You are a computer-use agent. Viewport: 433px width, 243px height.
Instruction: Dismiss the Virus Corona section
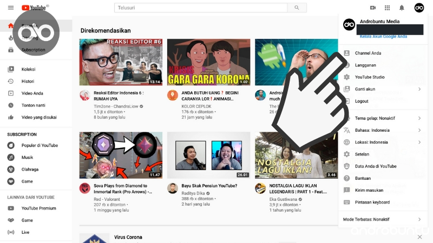[419, 237]
